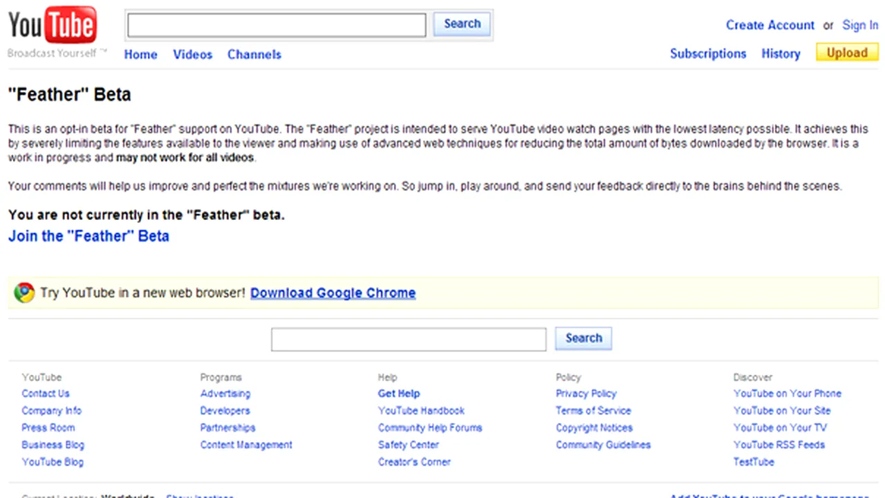Open YouTube Handbook link
The image size is (885, 498).
coord(421,411)
